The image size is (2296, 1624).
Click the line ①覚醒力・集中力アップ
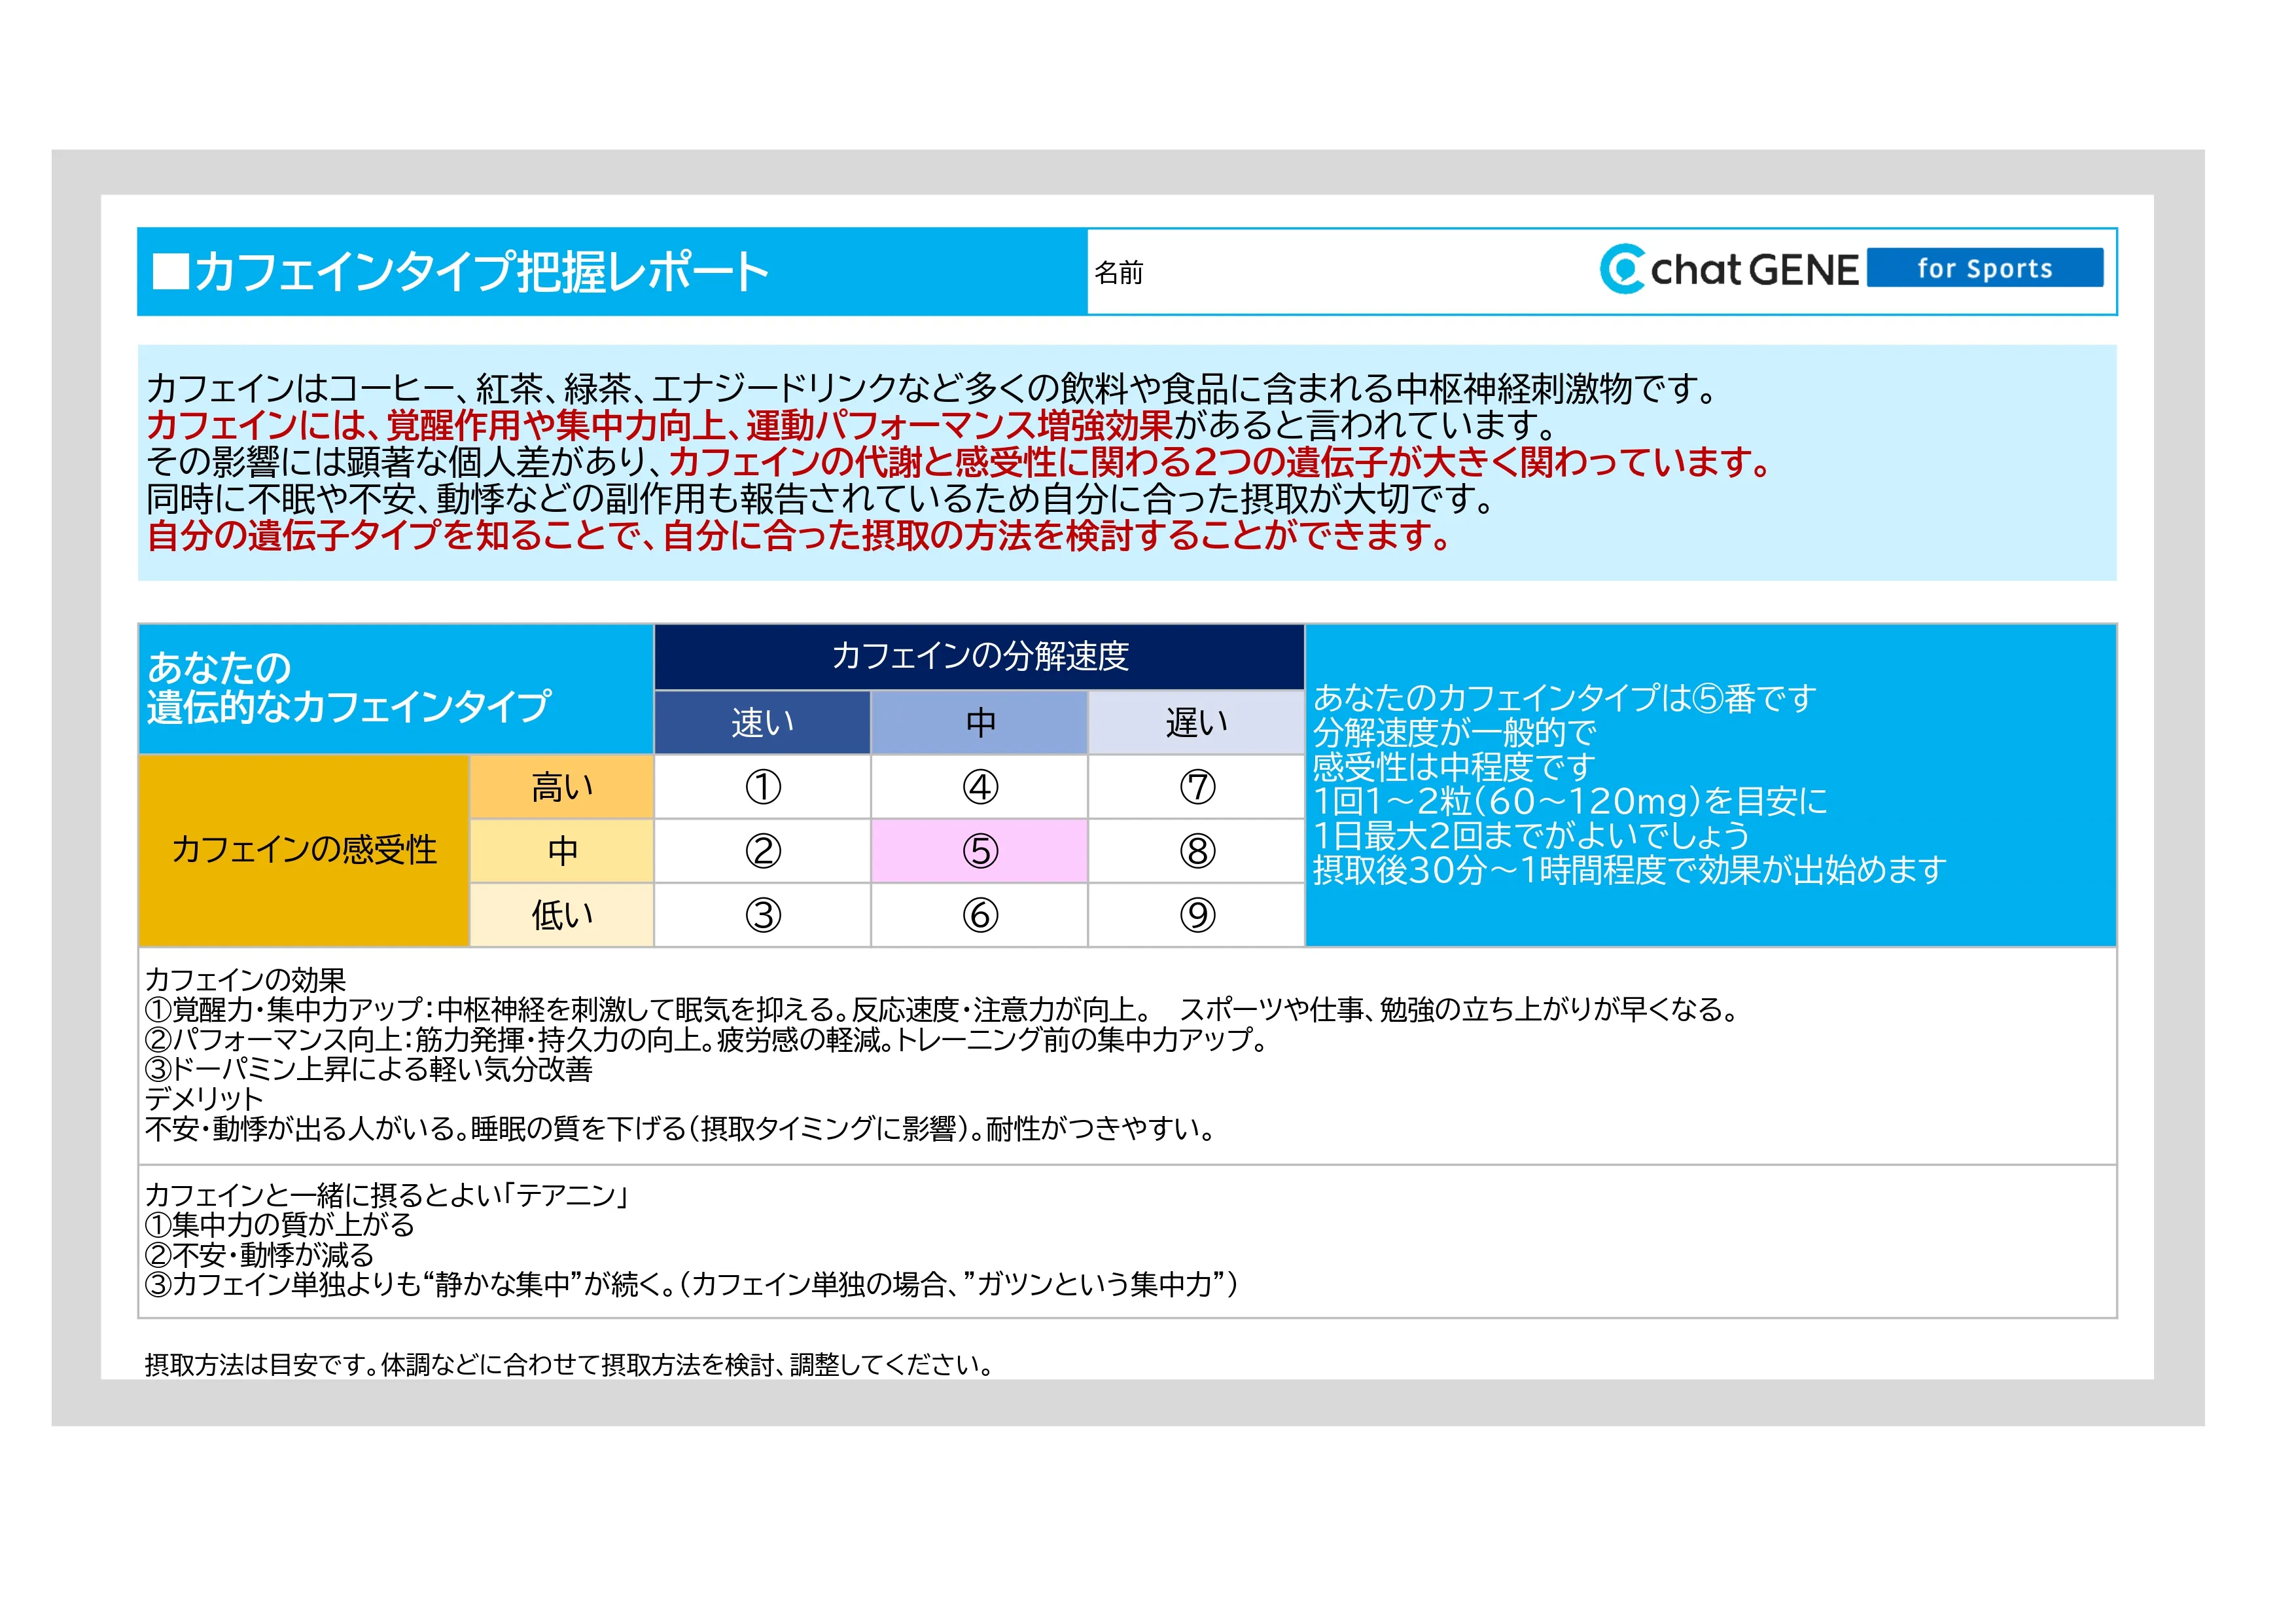pyautogui.click(x=943, y=1009)
